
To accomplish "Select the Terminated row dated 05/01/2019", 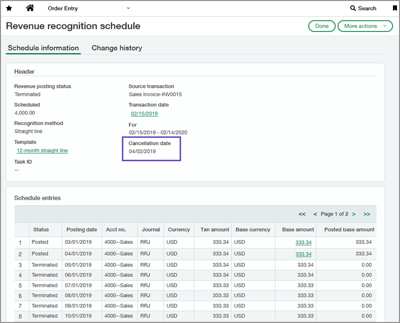I will 82,264.
